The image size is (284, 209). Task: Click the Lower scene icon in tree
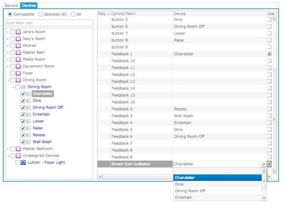point(28,121)
